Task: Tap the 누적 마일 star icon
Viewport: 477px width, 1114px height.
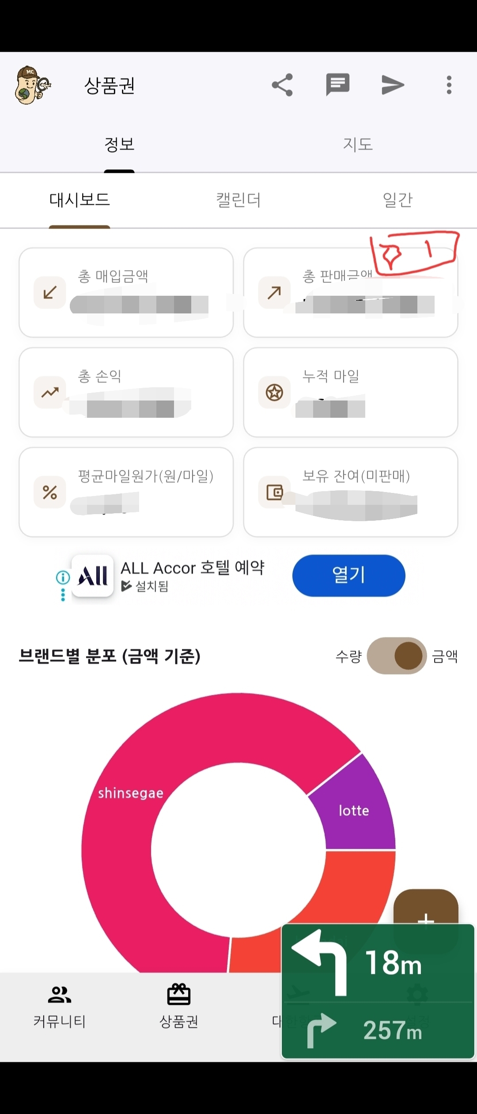Action: (x=274, y=392)
